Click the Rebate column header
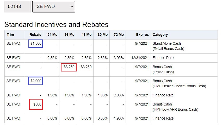 [x=35, y=35]
